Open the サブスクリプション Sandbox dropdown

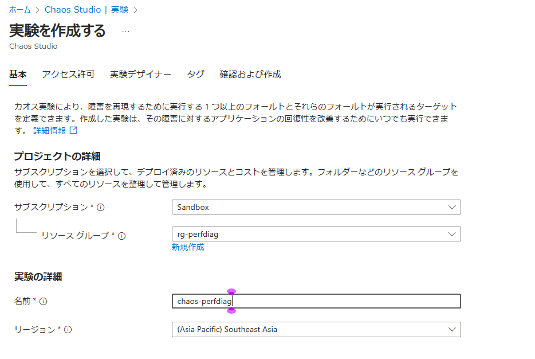(316, 207)
